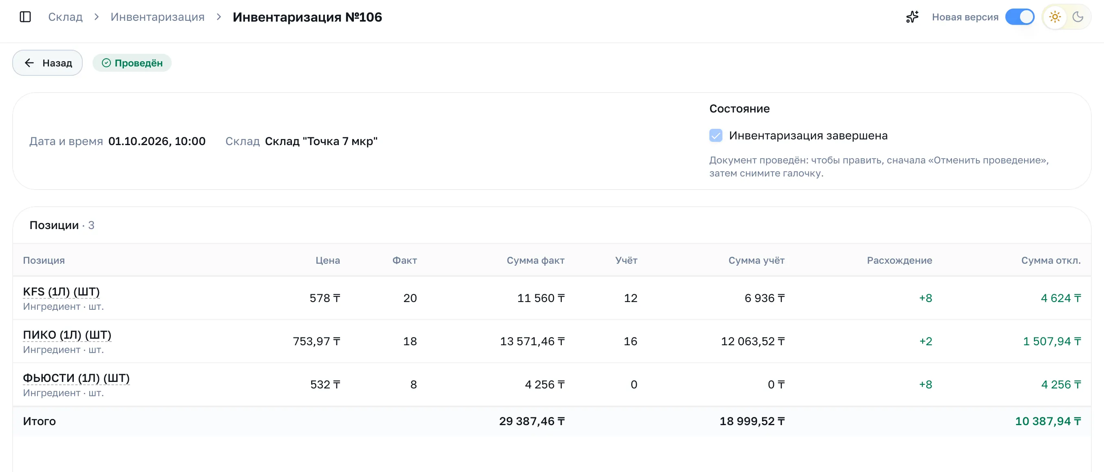
Task: Click the Сумма факт column header
Action: (x=535, y=260)
